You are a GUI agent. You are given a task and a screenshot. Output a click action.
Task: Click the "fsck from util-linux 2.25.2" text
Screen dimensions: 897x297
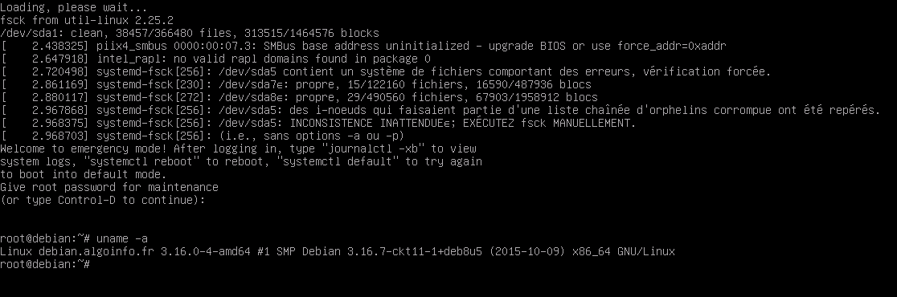tap(86, 20)
